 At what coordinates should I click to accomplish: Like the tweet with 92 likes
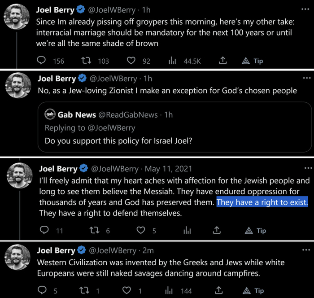(131, 61)
